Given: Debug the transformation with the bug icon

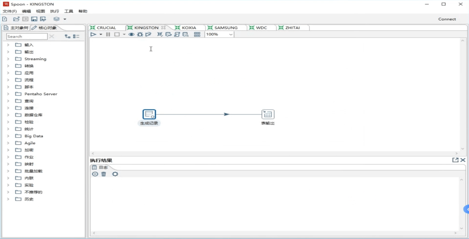Looking at the screenshot, I should 140,34.
